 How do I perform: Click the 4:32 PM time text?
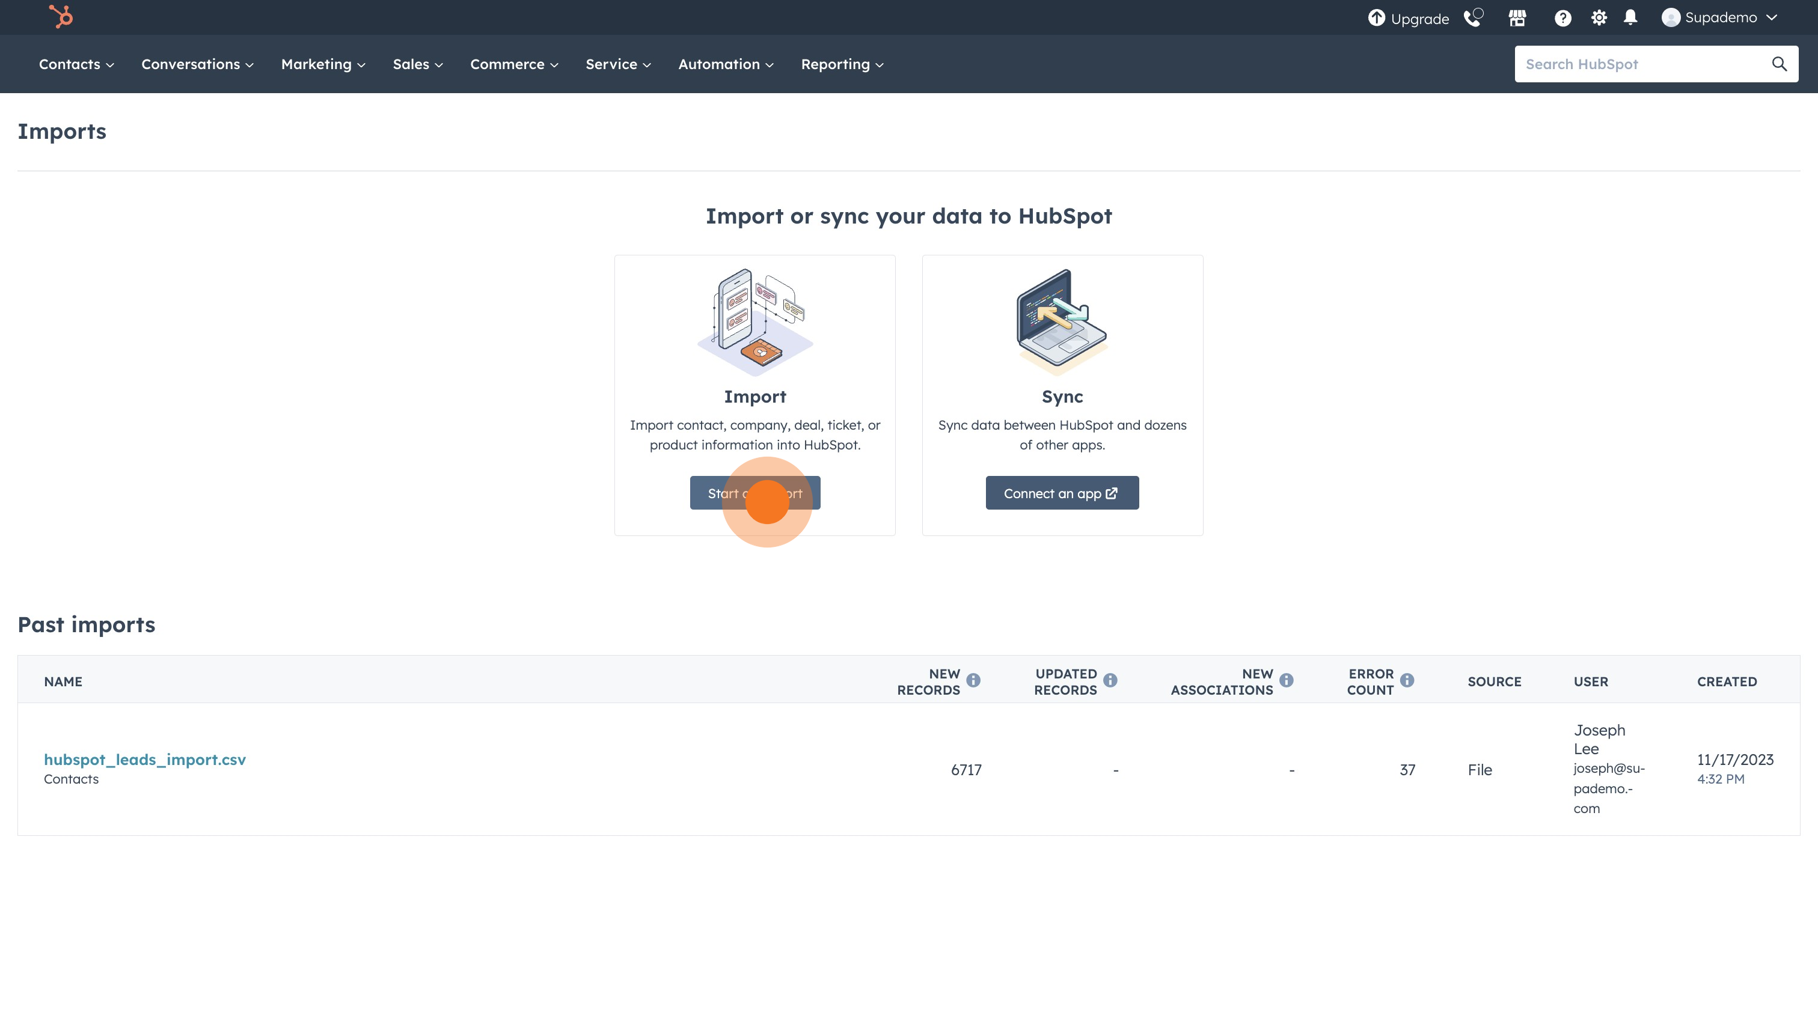point(1721,779)
